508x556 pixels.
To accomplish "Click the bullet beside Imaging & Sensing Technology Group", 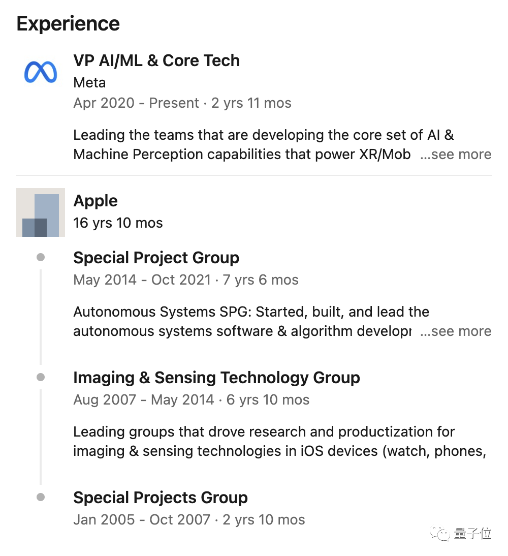I will tap(41, 378).
